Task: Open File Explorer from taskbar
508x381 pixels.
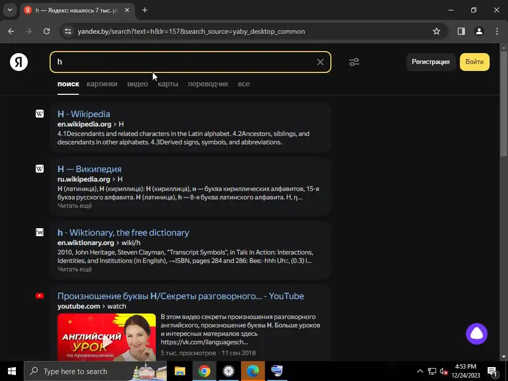Action: (x=180, y=371)
